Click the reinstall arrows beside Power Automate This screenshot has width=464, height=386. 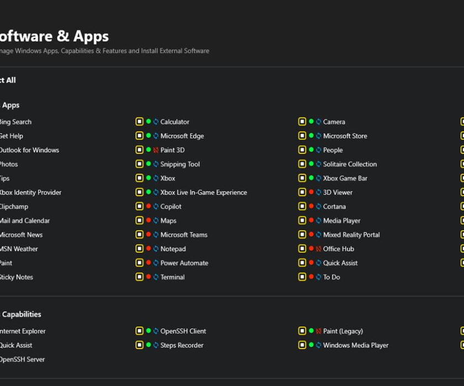coord(156,263)
